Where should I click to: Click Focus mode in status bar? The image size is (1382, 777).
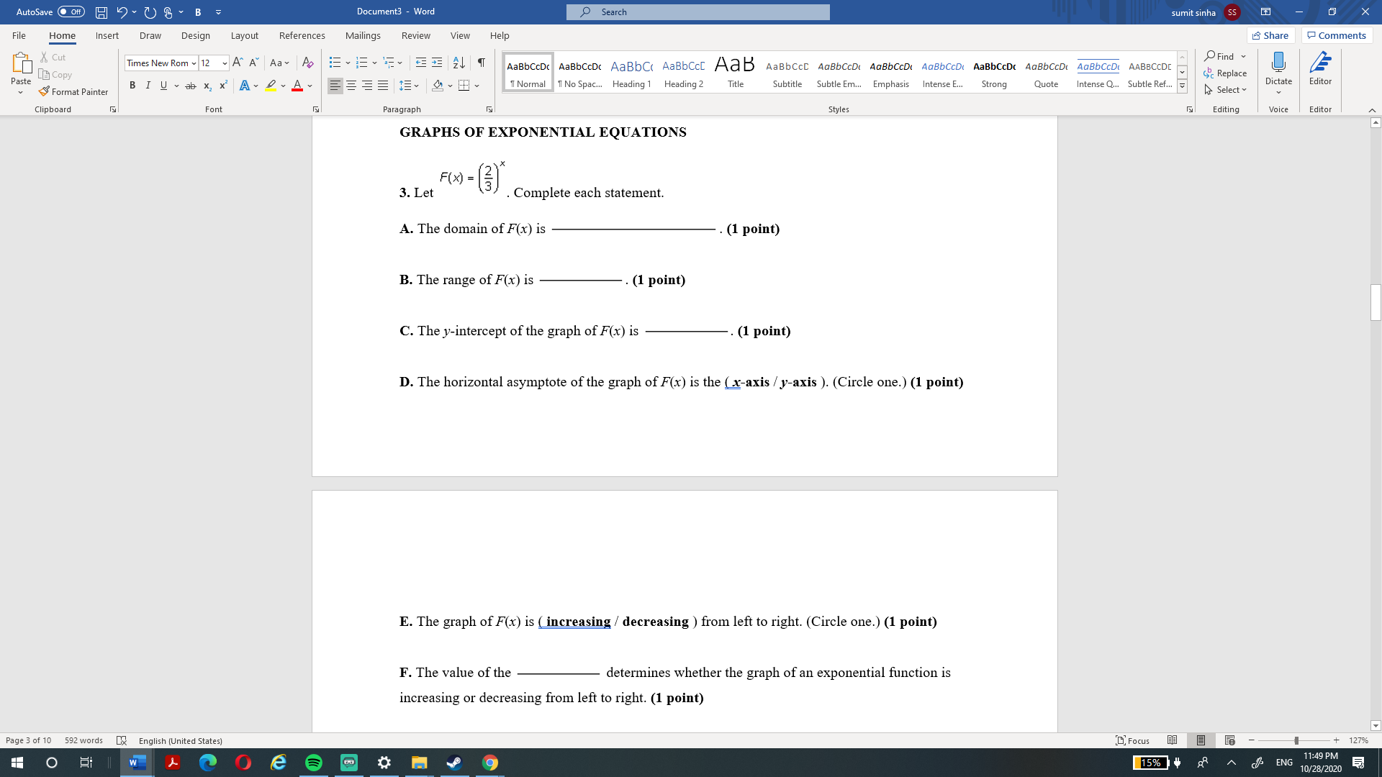click(x=1132, y=740)
